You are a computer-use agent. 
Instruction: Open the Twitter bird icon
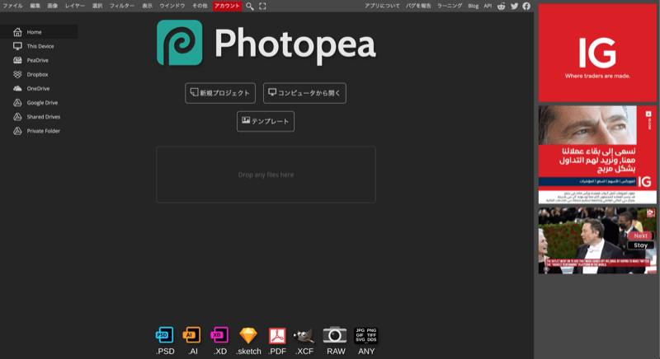514,6
